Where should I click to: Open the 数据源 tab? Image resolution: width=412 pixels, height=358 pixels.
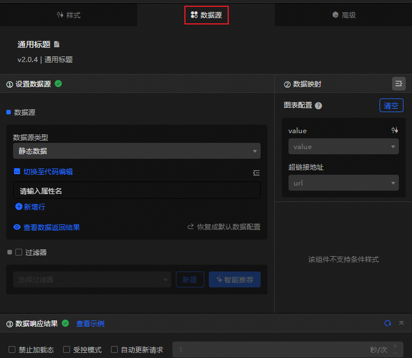click(x=206, y=15)
